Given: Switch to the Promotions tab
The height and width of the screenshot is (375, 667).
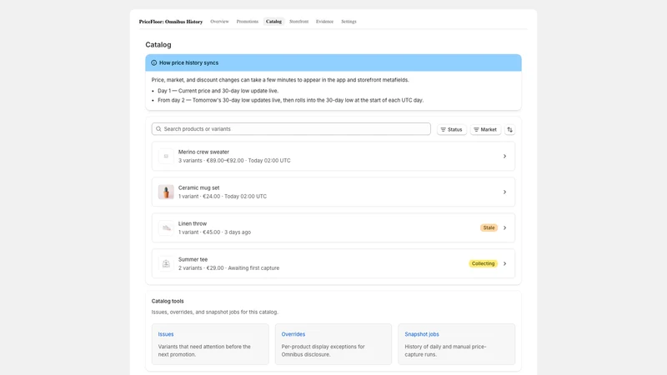Looking at the screenshot, I should click(x=247, y=22).
